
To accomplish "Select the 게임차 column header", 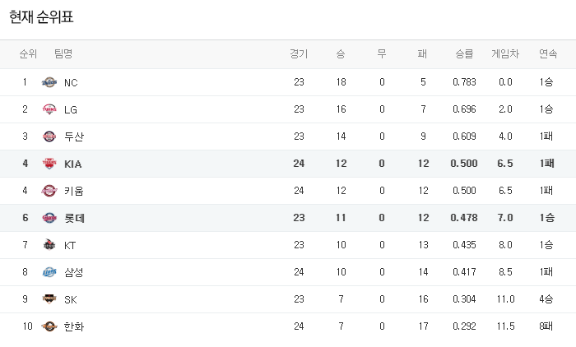I will click(x=505, y=54).
